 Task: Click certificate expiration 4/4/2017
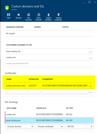(33, 85)
